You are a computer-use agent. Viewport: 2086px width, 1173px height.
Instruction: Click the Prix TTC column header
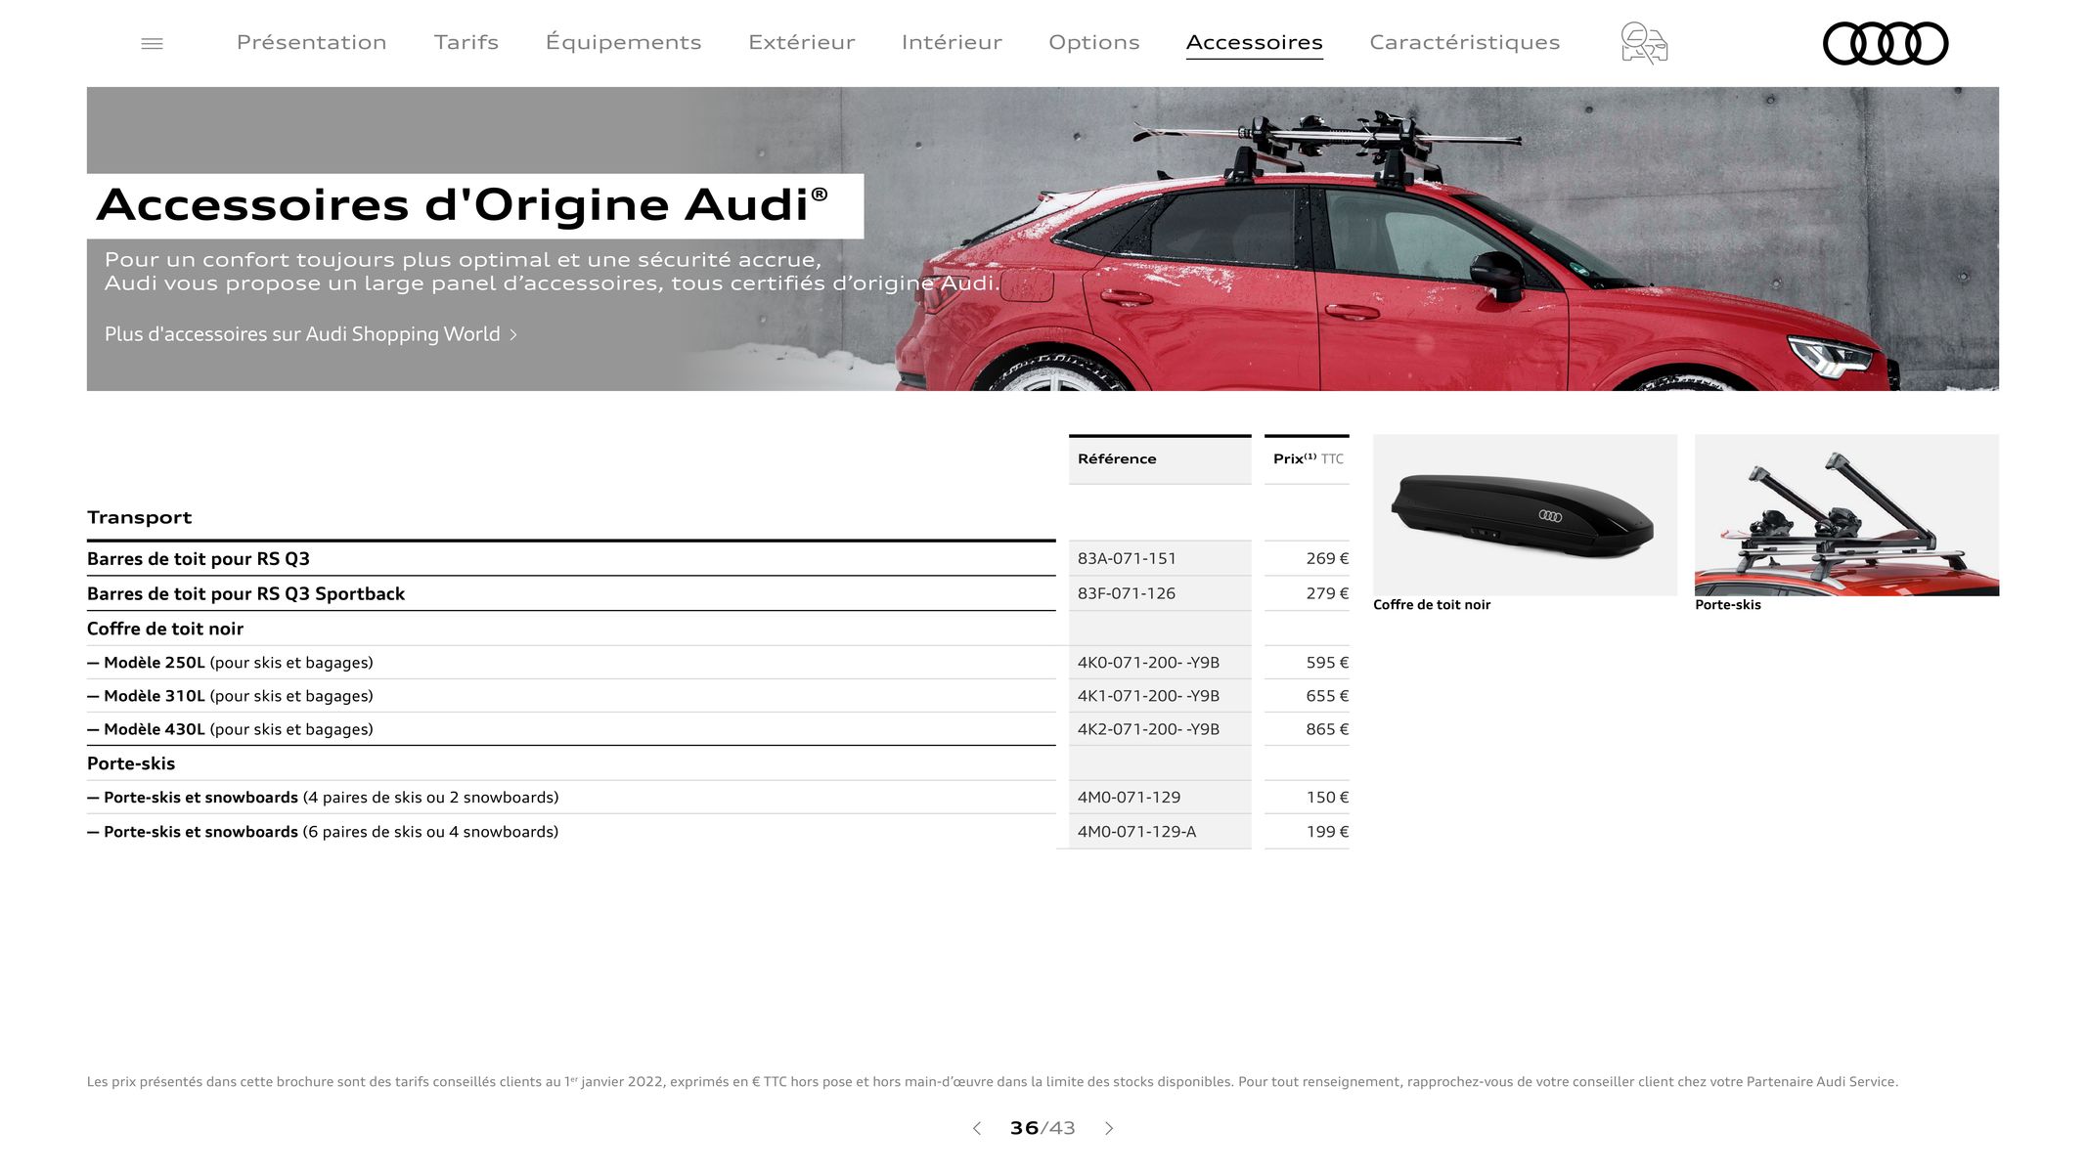[x=1308, y=459]
